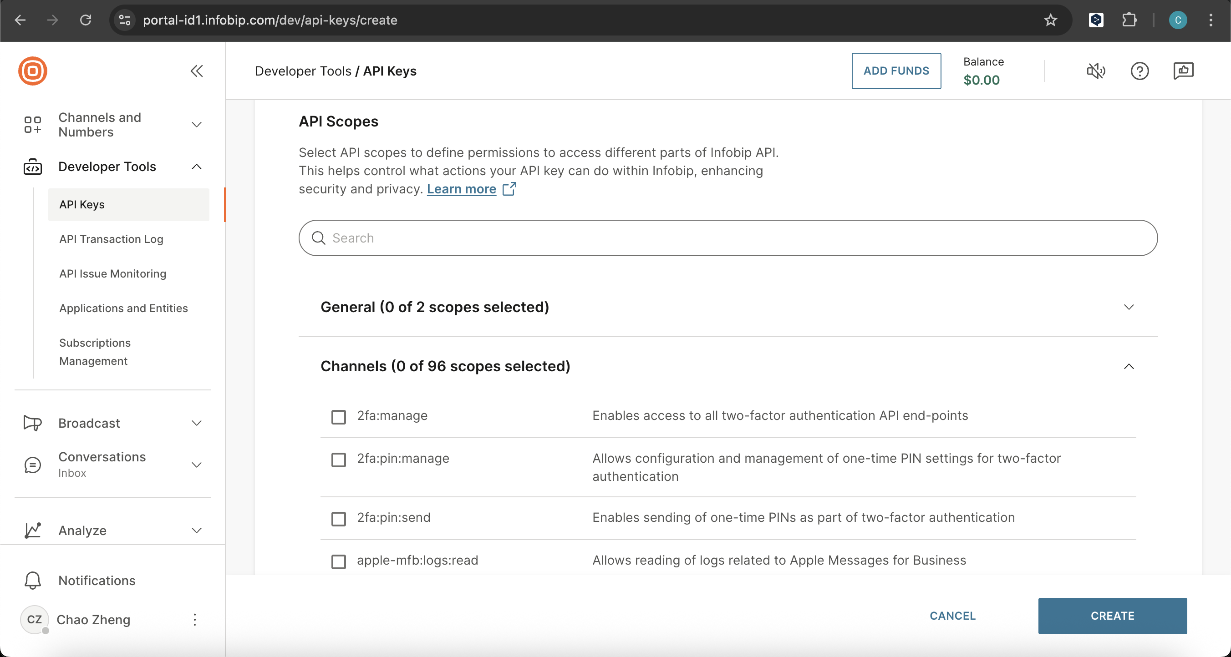Open the Chrome three-dot menu
Screen dimensions: 1231x657
tap(1211, 20)
